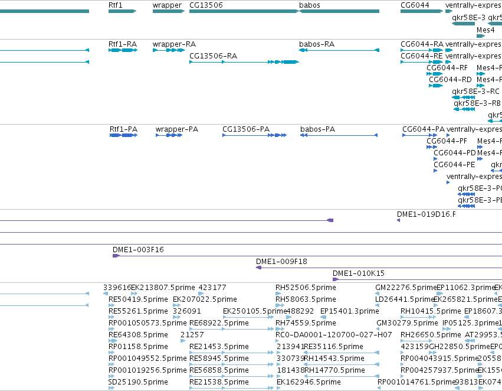Open the CG6044-RD transcript label
The height and width of the screenshot is (391, 502).
click(x=450, y=80)
